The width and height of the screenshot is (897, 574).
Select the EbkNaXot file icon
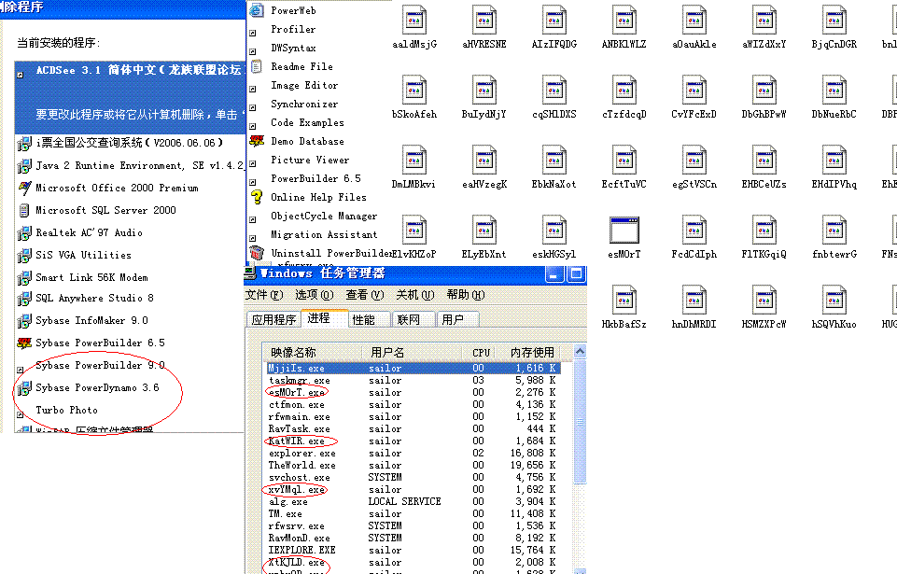[x=554, y=160]
